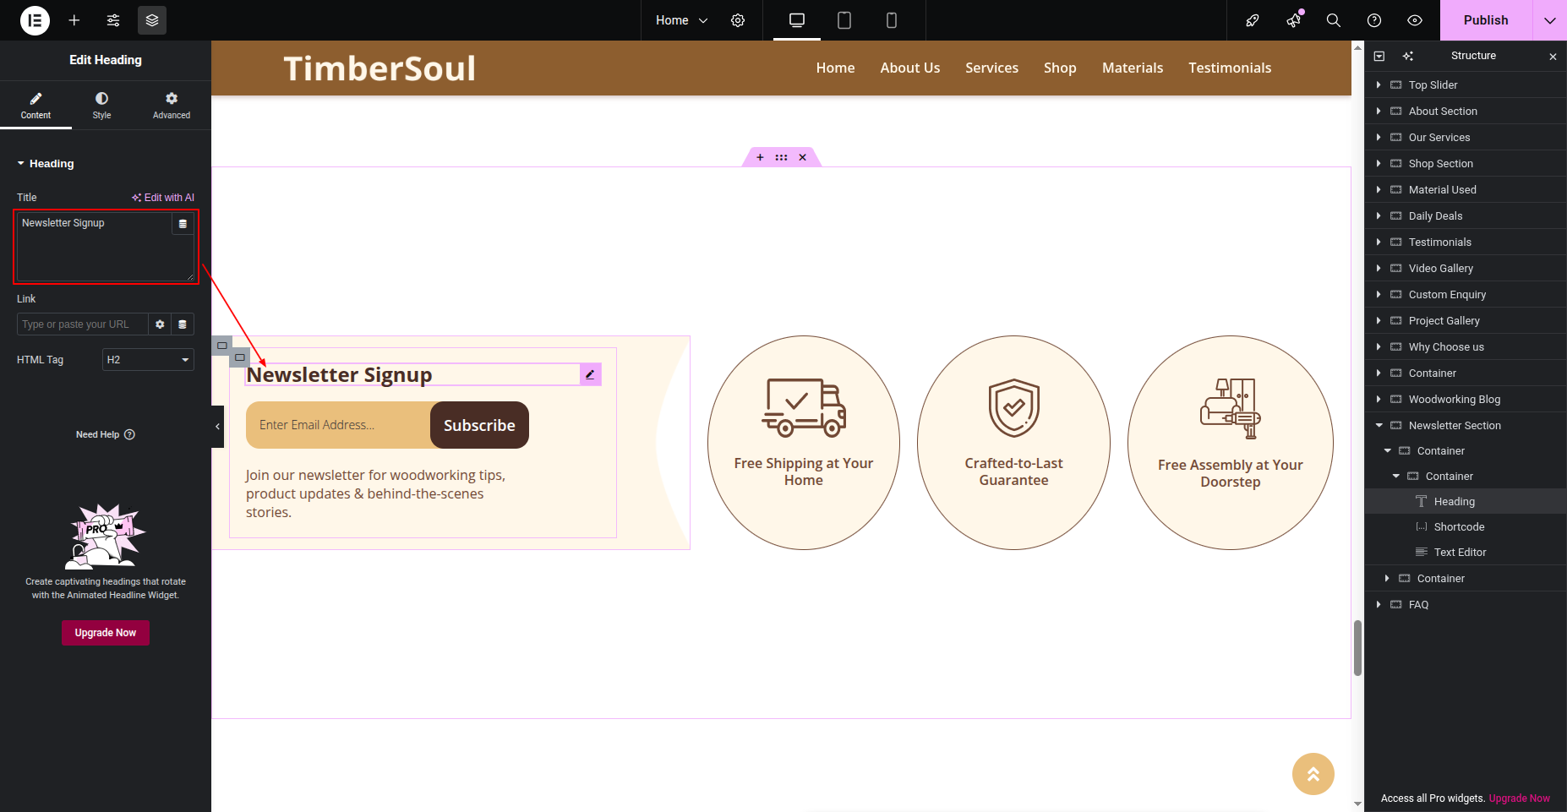
Task: Toggle the Structure layers icon
Action: pyautogui.click(x=152, y=20)
